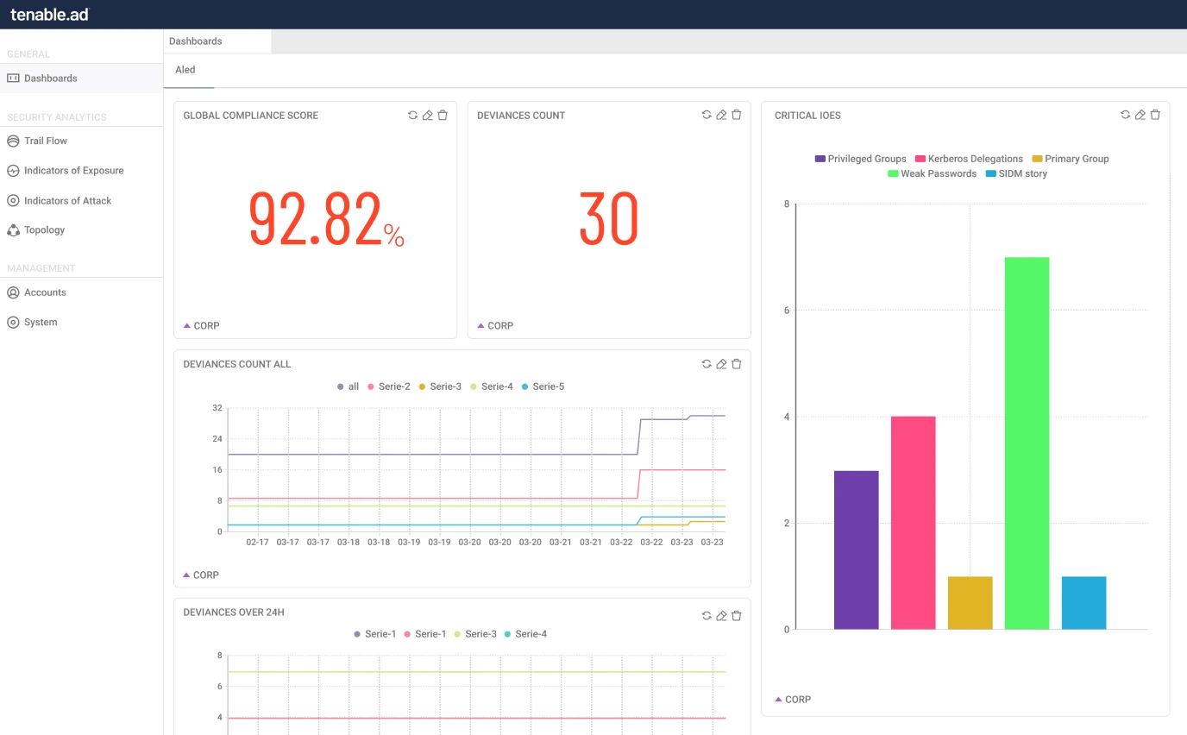The width and height of the screenshot is (1187, 735).
Task: Refresh the Global Compliance Score widget
Action: (x=412, y=115)
